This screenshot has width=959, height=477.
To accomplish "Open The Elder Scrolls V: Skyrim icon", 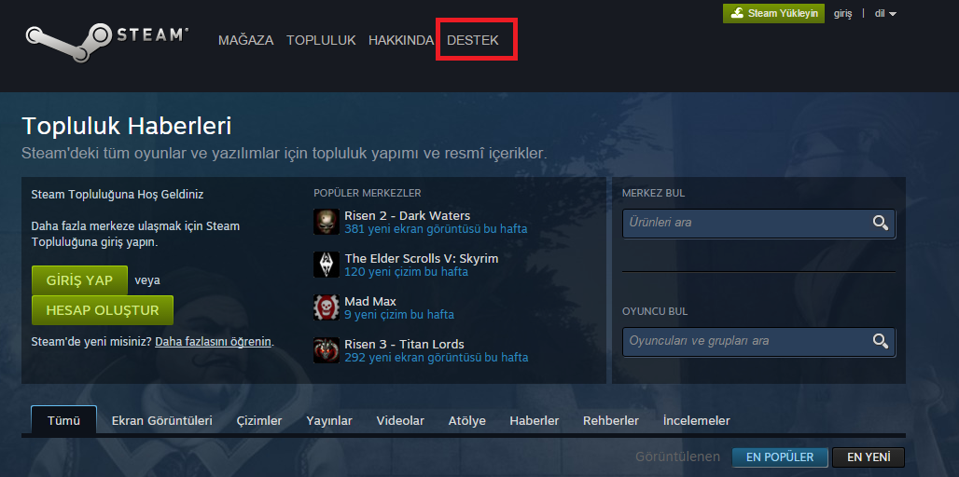I will click(x=326, y=265).
